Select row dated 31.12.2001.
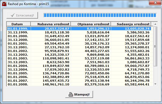 (79, 47)
